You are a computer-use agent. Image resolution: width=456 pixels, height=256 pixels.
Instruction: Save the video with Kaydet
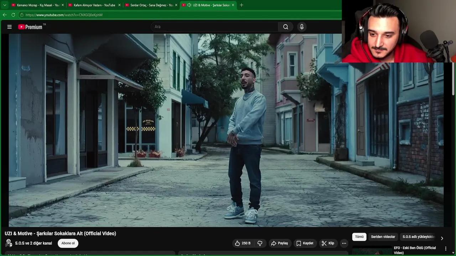(x=305, y=243)
